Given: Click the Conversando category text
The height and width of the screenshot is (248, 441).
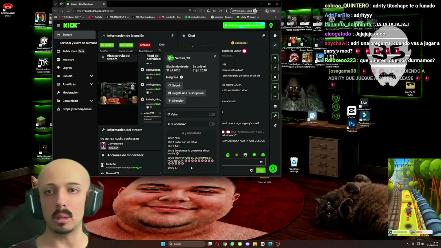Looking at the screenshot, I should point(115,144).
